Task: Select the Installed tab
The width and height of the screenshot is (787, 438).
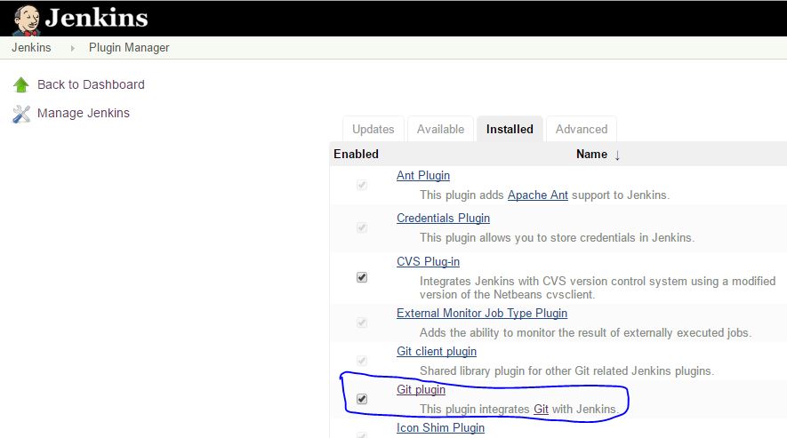Action: pyautogui.click(x=510, y=129)
